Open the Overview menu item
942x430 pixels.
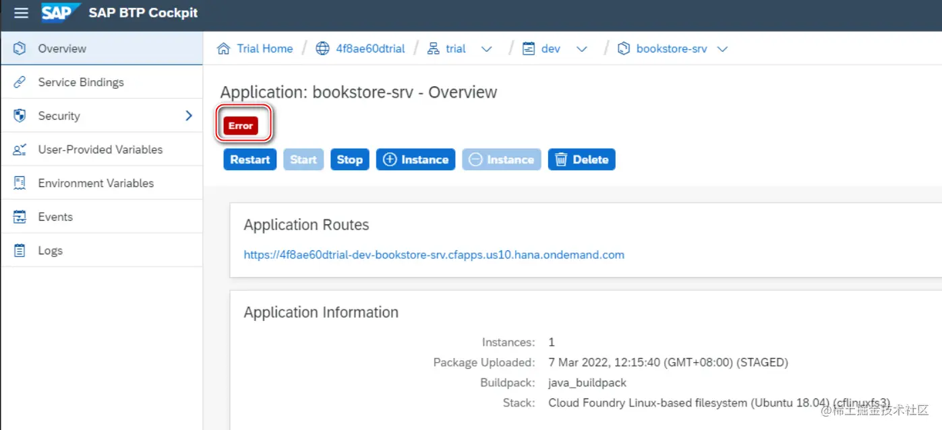[101, 48]
